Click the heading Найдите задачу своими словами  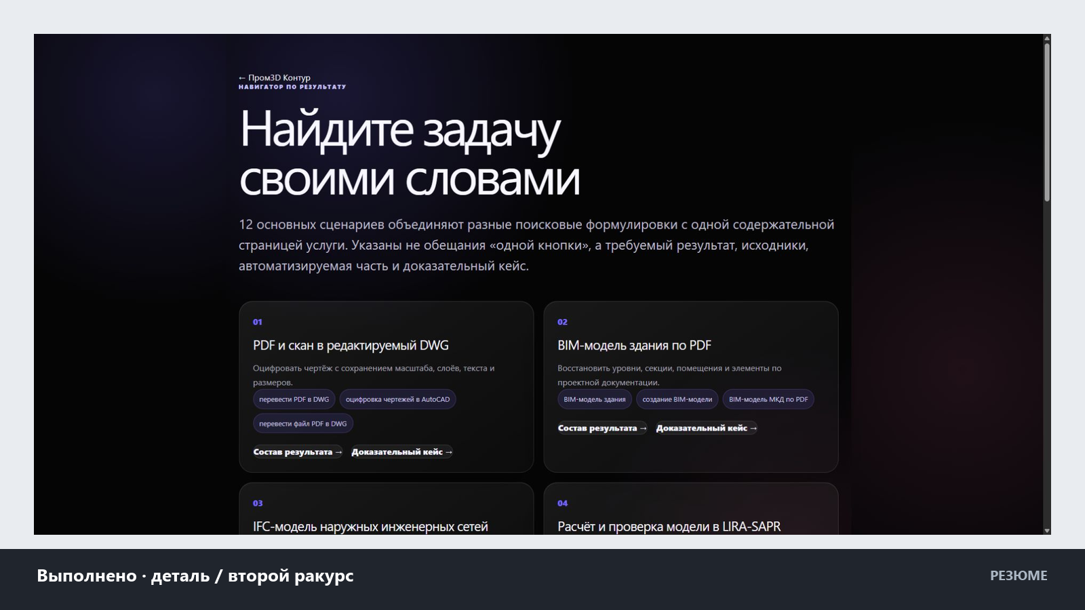click(410, 154)
